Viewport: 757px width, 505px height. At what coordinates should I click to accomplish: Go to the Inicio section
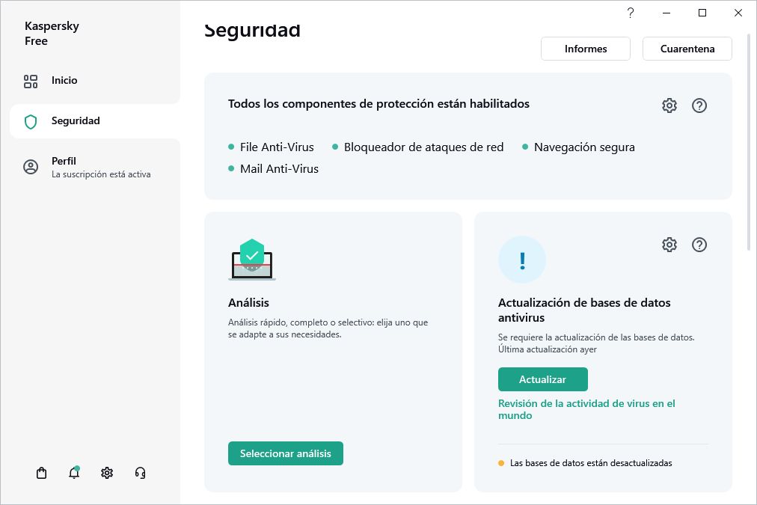click(x=64, y=81)
